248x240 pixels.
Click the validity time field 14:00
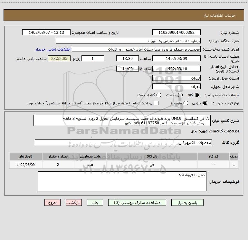pyautogui.click(x=128, y=69)
